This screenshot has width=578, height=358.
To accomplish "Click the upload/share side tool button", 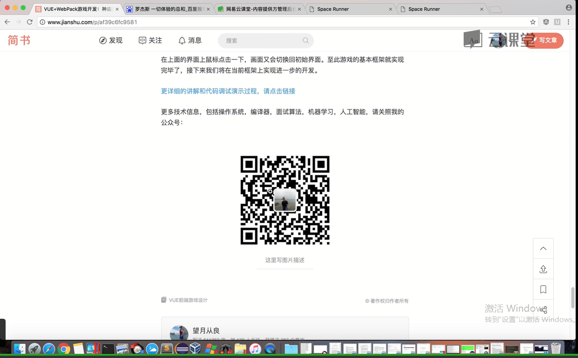I will (543, 269).
